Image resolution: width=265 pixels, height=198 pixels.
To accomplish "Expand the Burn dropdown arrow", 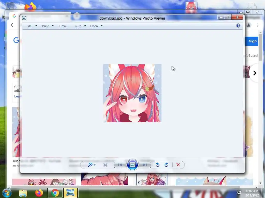I will coord(85,26).
